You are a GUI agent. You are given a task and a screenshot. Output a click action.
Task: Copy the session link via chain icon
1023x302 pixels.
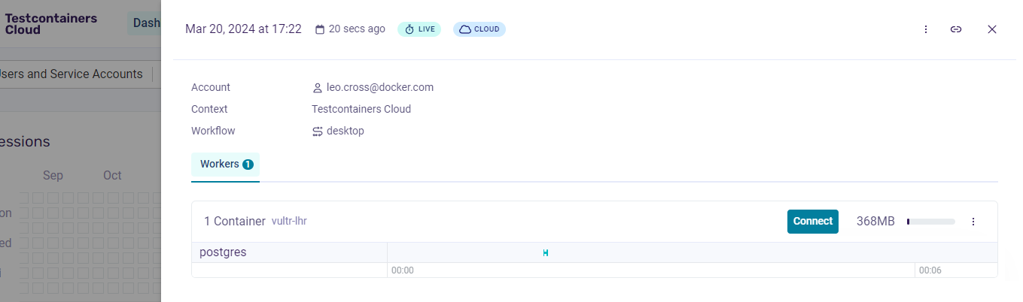[x=956, y=29]
